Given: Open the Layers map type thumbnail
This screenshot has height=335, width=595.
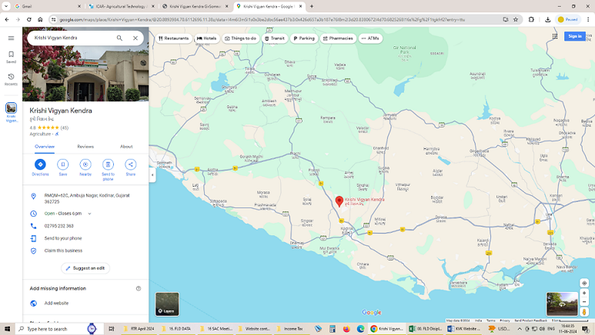Looking at the screenshot, I should tap(167, 304).
